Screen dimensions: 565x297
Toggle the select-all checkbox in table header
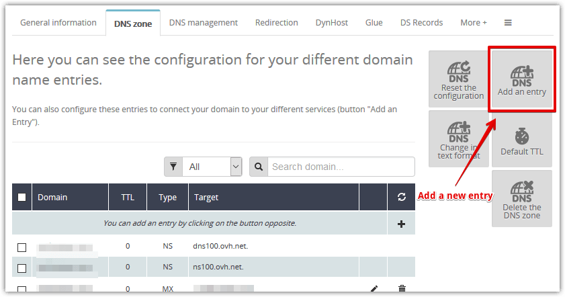[x=22, y=198]
